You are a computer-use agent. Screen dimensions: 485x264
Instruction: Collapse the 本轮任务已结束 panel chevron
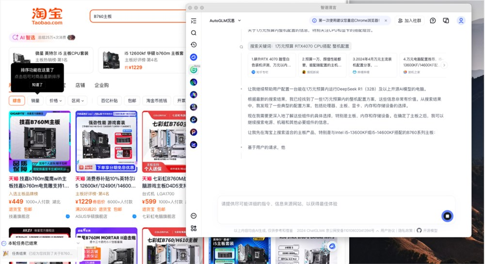point(78,243)
